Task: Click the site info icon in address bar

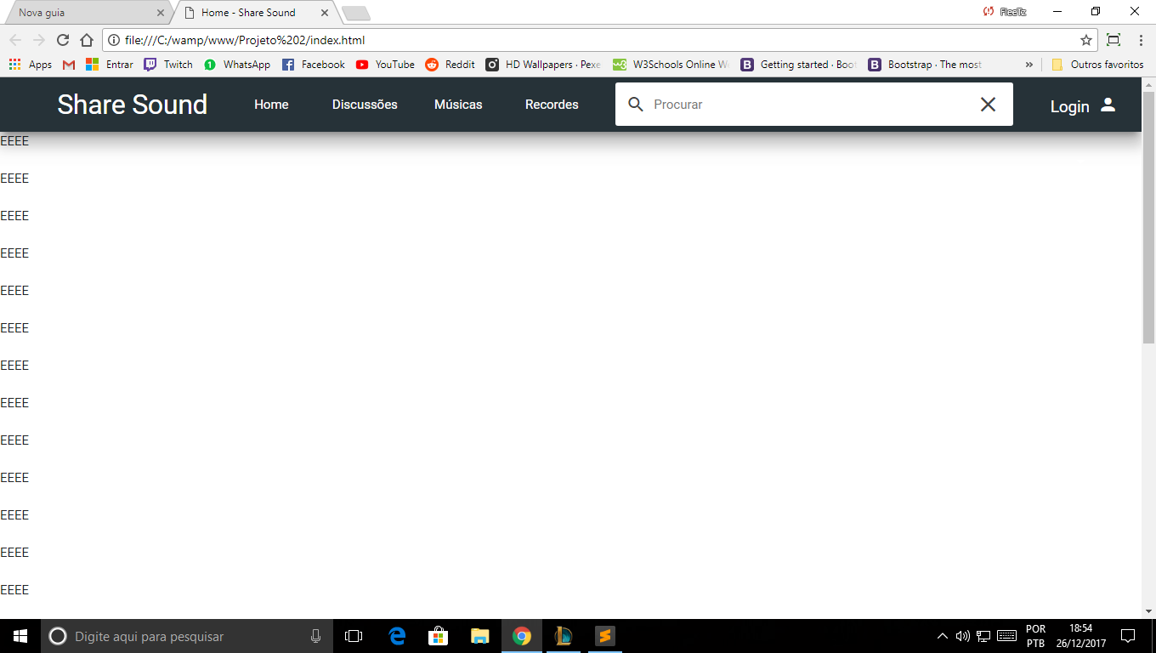Action: (114, 40)
